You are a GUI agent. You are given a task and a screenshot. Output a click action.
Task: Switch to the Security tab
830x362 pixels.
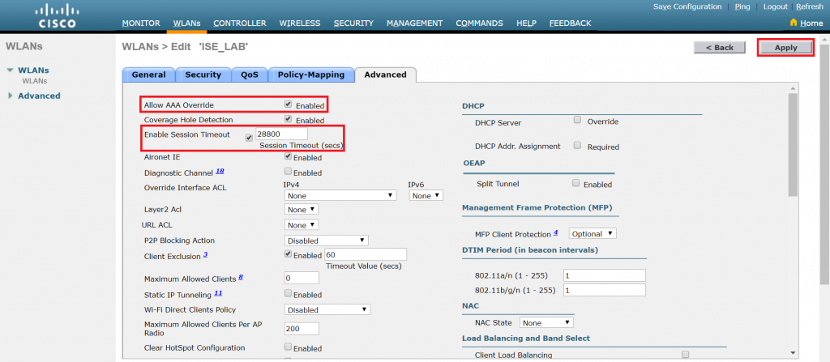[x=203, y=75]
